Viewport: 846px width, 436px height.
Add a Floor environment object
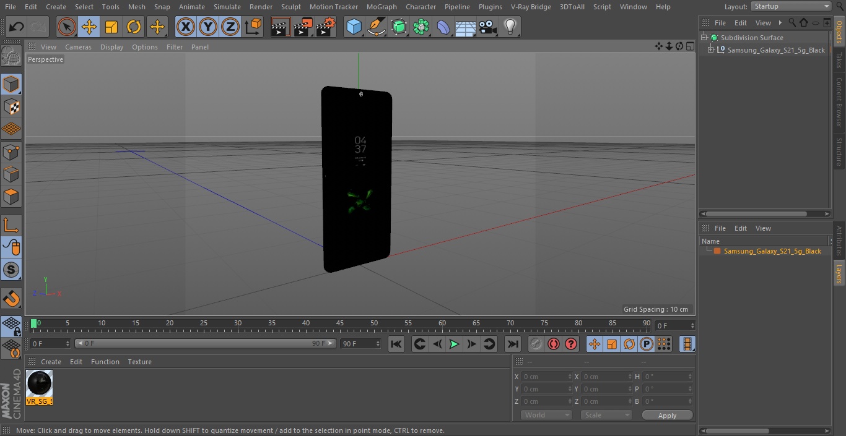pos(466,27)
